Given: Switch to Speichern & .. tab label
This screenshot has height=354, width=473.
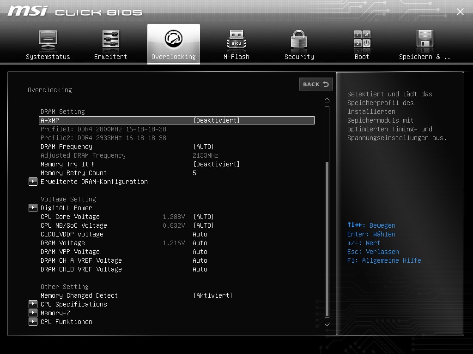Looking at the screenshot, I should pos(425,57).
